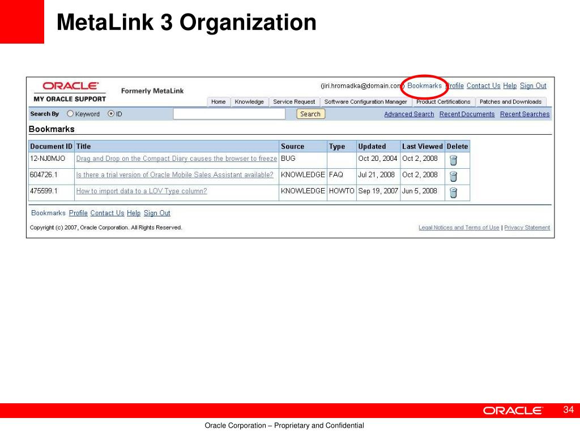Click the top Contact Us link
580x435 pixels.
pyautogui.click(x=484, y=86)
